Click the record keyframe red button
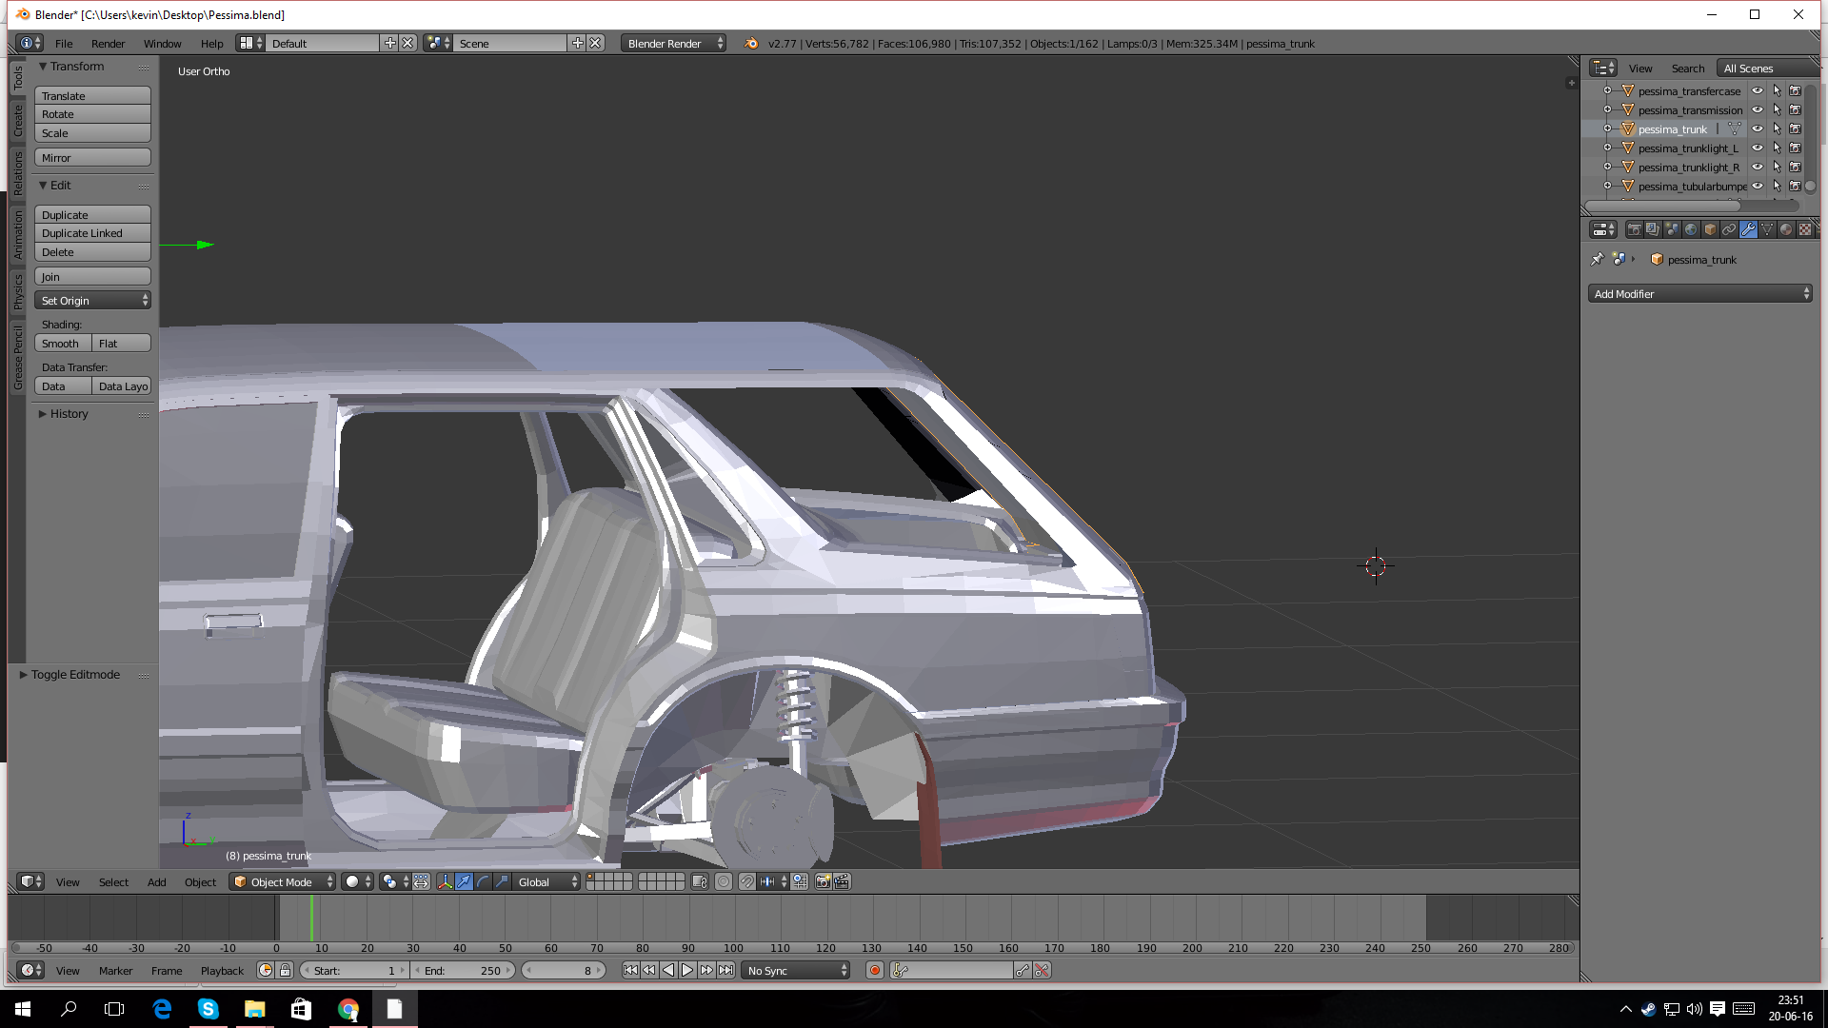The image size is (1828, 1028). [x=875, y=970]
